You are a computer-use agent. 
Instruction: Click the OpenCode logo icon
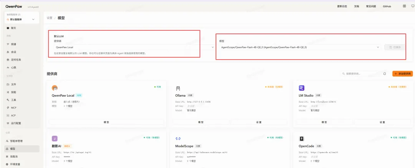(302, 138)
